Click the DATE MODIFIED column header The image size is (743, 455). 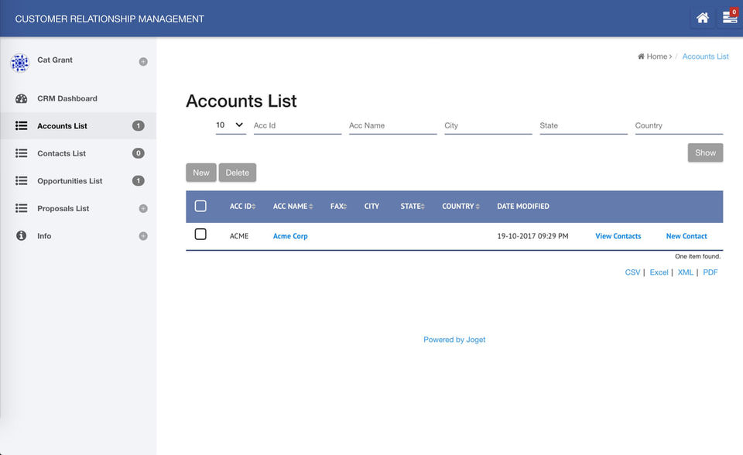pos(523,206)
